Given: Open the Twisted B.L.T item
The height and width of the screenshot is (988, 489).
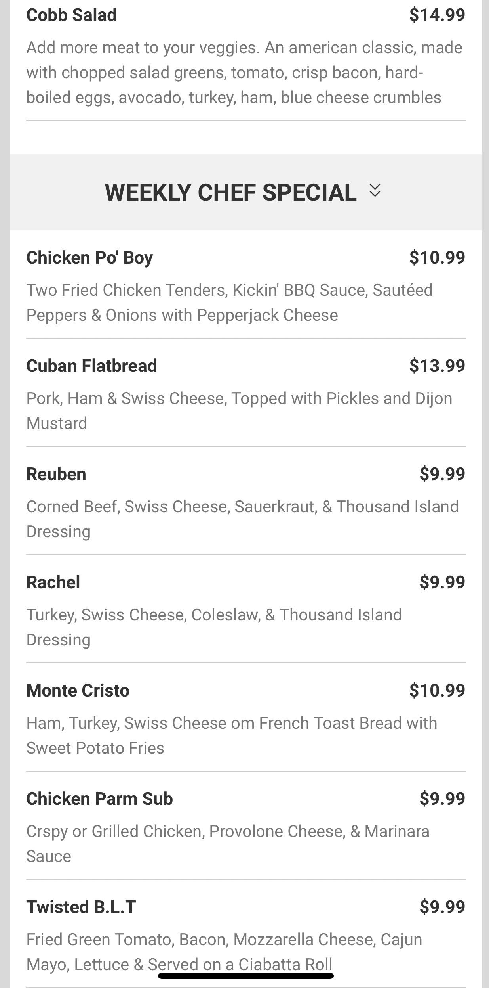Looking at the screenshot, I should [81, 907].
